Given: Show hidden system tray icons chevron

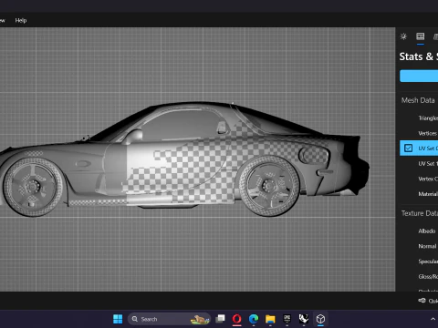Looking at the screenshot, I should pyautogui.click(x=433, y=319).
